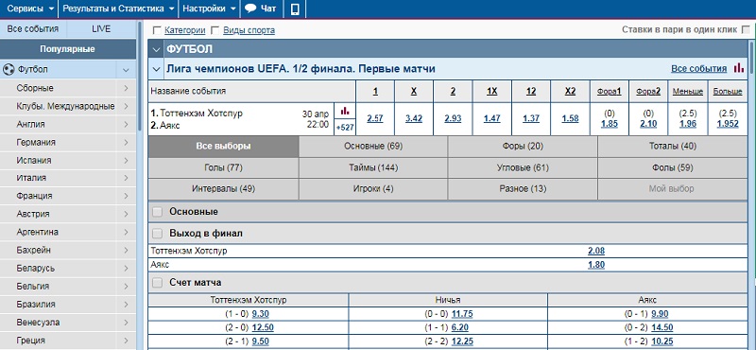Open the Chat speech bubble icon
This screenshot has width=756, height=350.
tap(250, 9)
